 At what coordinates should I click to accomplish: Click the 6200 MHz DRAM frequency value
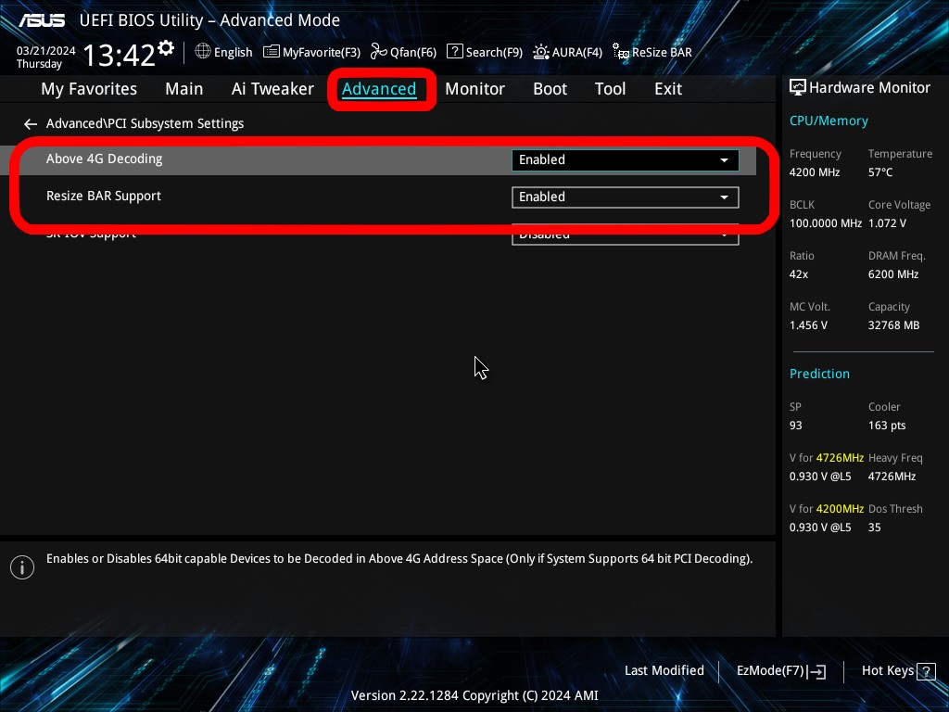click(893, 274)
